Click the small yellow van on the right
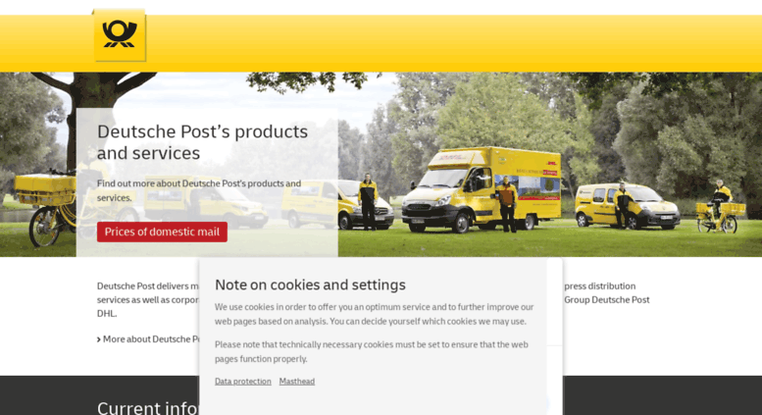 (627, 206)
